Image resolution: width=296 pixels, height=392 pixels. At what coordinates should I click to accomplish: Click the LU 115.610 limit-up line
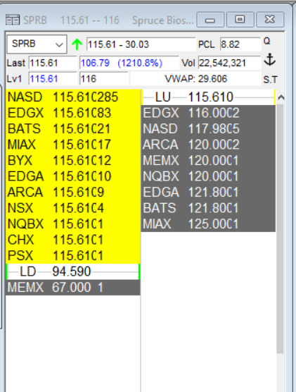(x=209, y=97)
